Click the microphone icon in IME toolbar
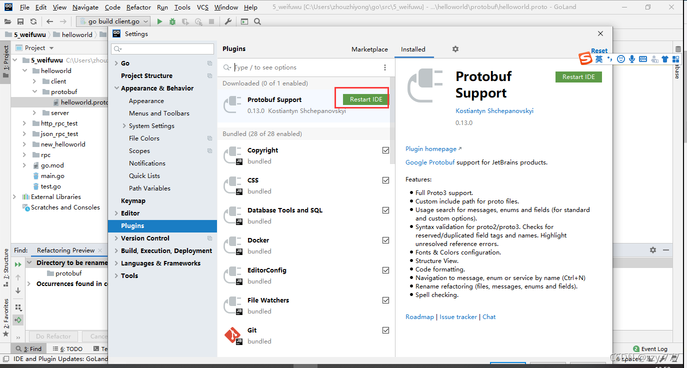This screenshot has width=687, height=368. (632, 59)
